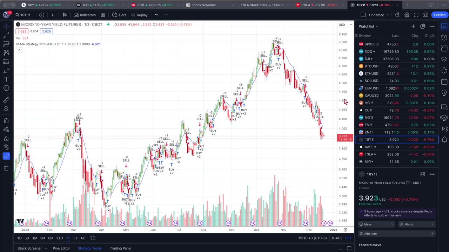This screenshot has height=252, width=449.
Task: Toggle hide all drawings eye icon
Action: [x=6, y=147]
